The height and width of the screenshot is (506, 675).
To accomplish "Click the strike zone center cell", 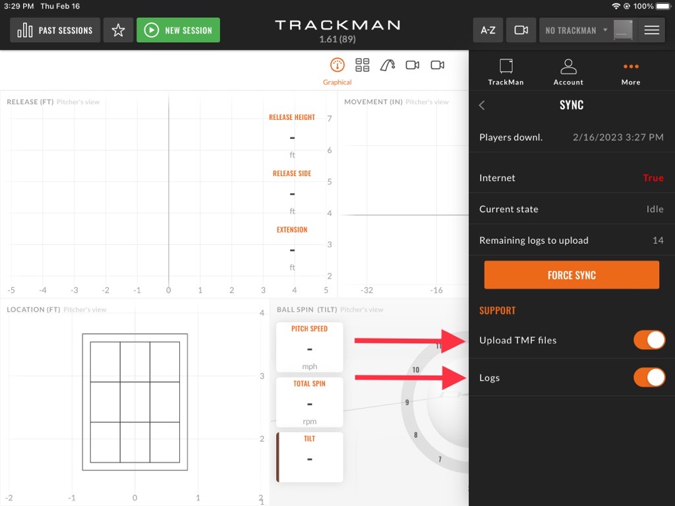I will pos(134,402).
